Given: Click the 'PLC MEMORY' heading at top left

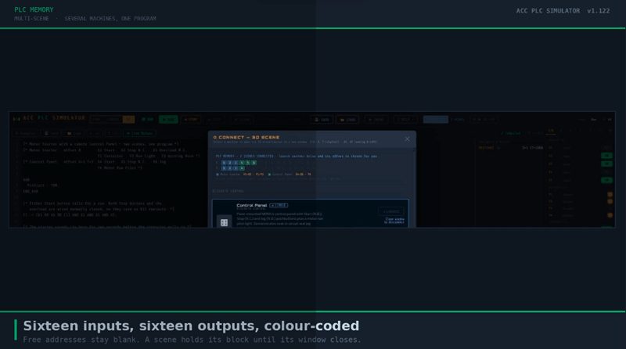Looking at the screenshot, I should click(x=34, y=9).
